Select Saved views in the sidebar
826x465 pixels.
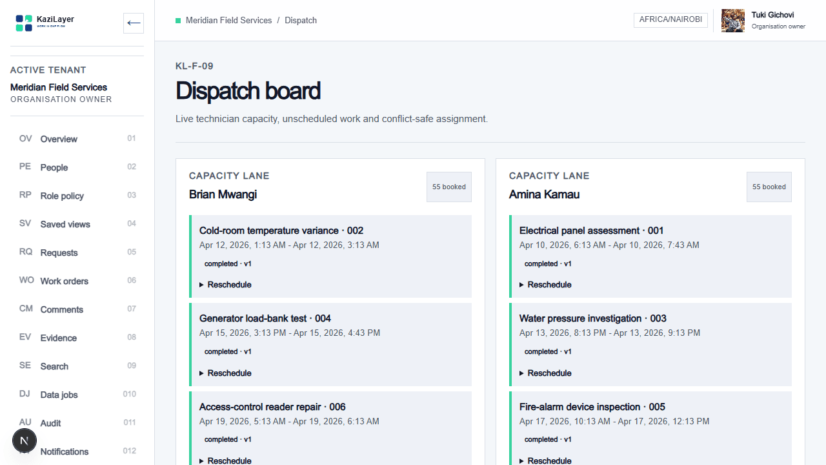point(77,224)
